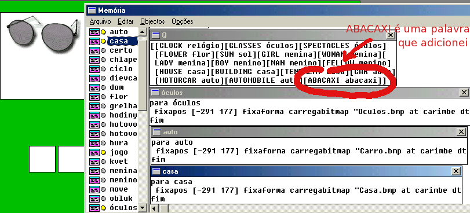Click the procedure icon beside certo
The image size is (470, 213).
pyautogui.click(x=94, y=50)
